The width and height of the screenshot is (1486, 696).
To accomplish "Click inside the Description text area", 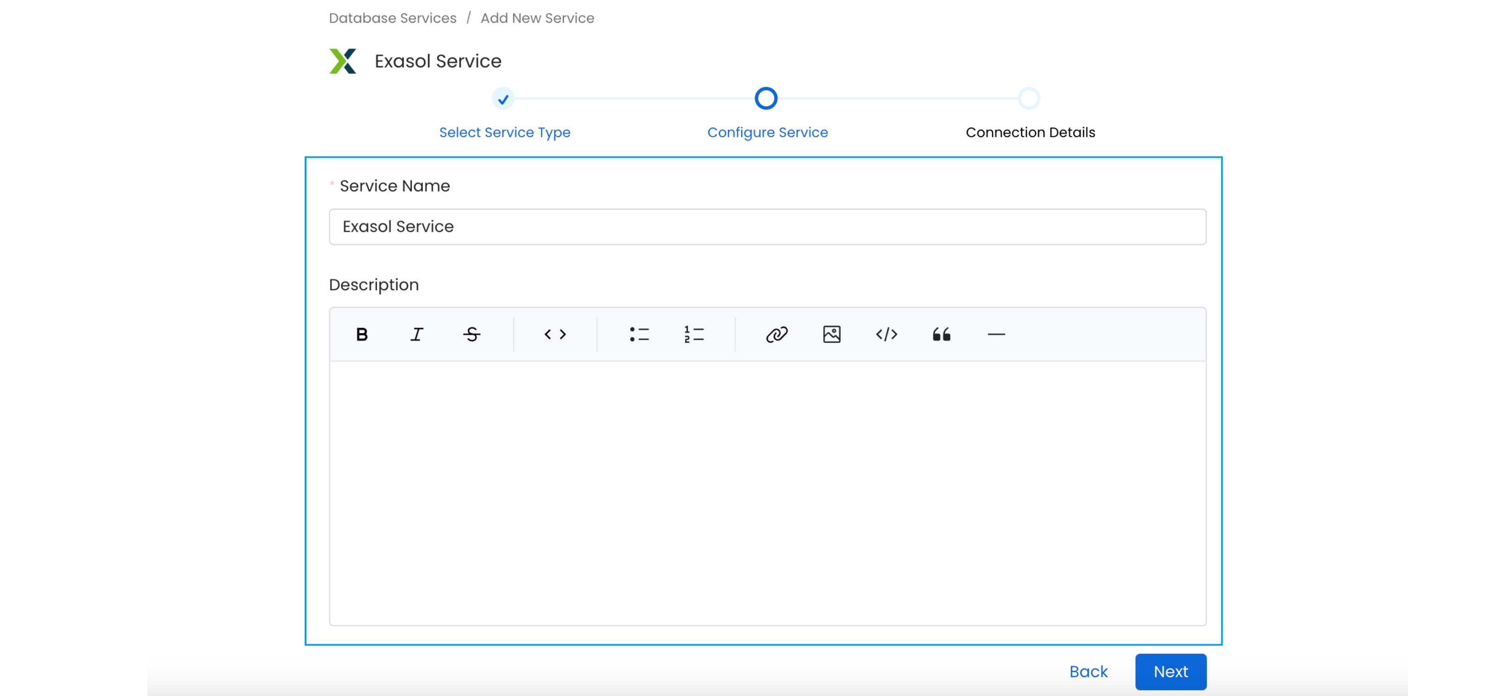I will click(x=767, y=493).
